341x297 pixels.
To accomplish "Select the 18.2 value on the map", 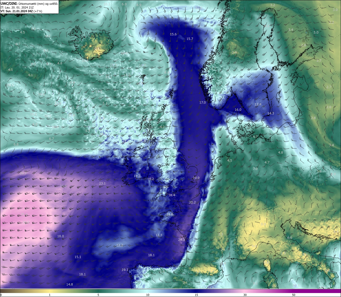I will click(151, 179).
